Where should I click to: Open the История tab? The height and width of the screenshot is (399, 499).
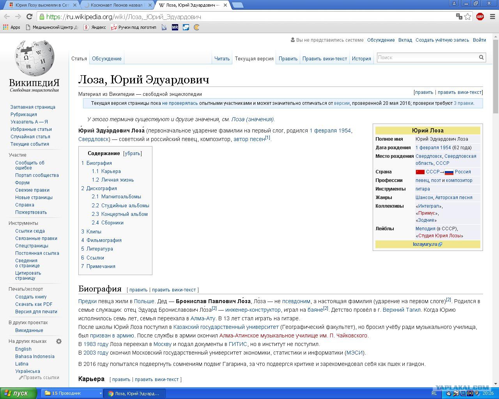pyautogui.click(x=361, y=59)
